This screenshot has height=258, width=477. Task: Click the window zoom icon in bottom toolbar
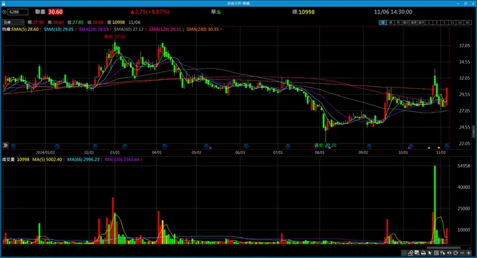417,253
